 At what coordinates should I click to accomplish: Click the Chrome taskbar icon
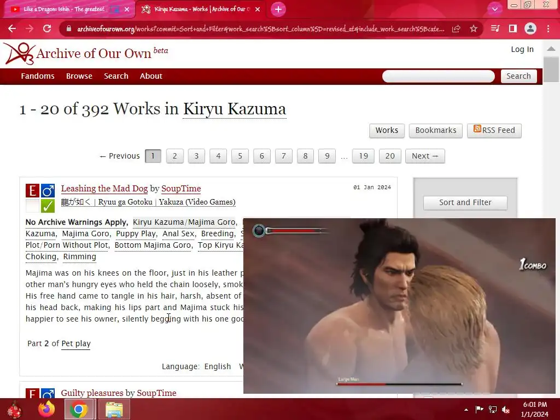click(79, 409)
